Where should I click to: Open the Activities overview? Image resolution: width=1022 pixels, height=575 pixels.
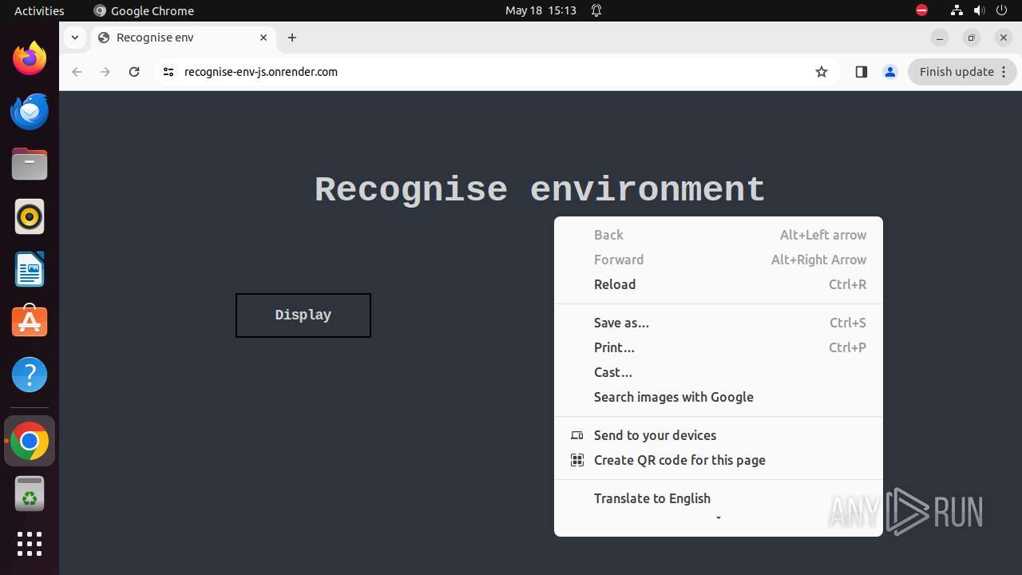click(x=39, y=10)
